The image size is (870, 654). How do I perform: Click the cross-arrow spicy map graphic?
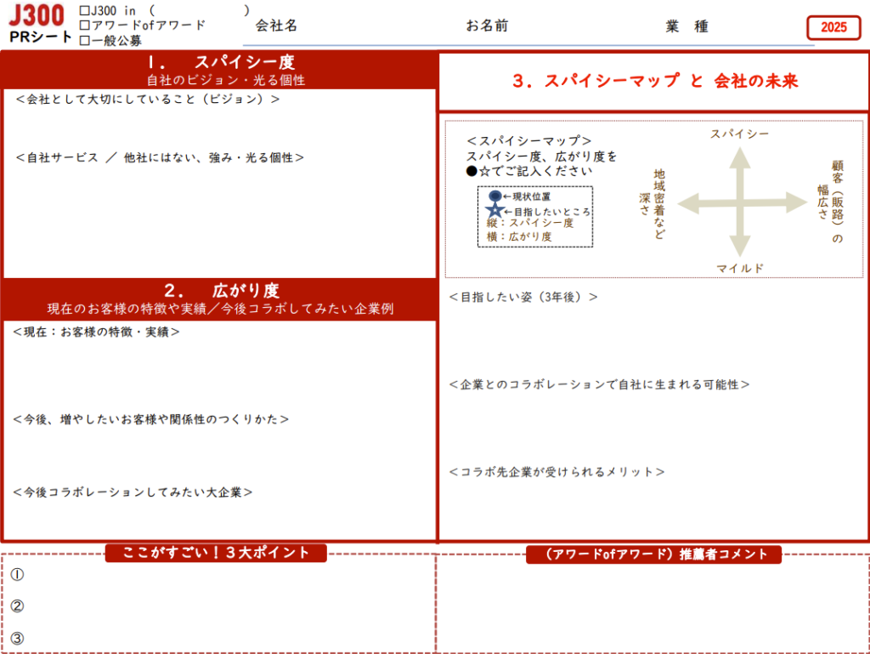pos(740,202)
